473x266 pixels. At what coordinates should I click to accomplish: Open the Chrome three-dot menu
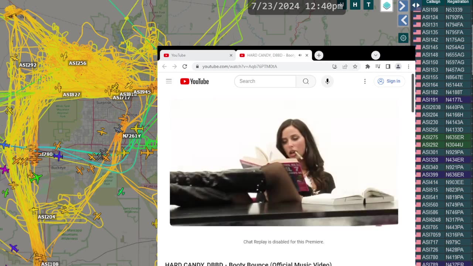408,66
